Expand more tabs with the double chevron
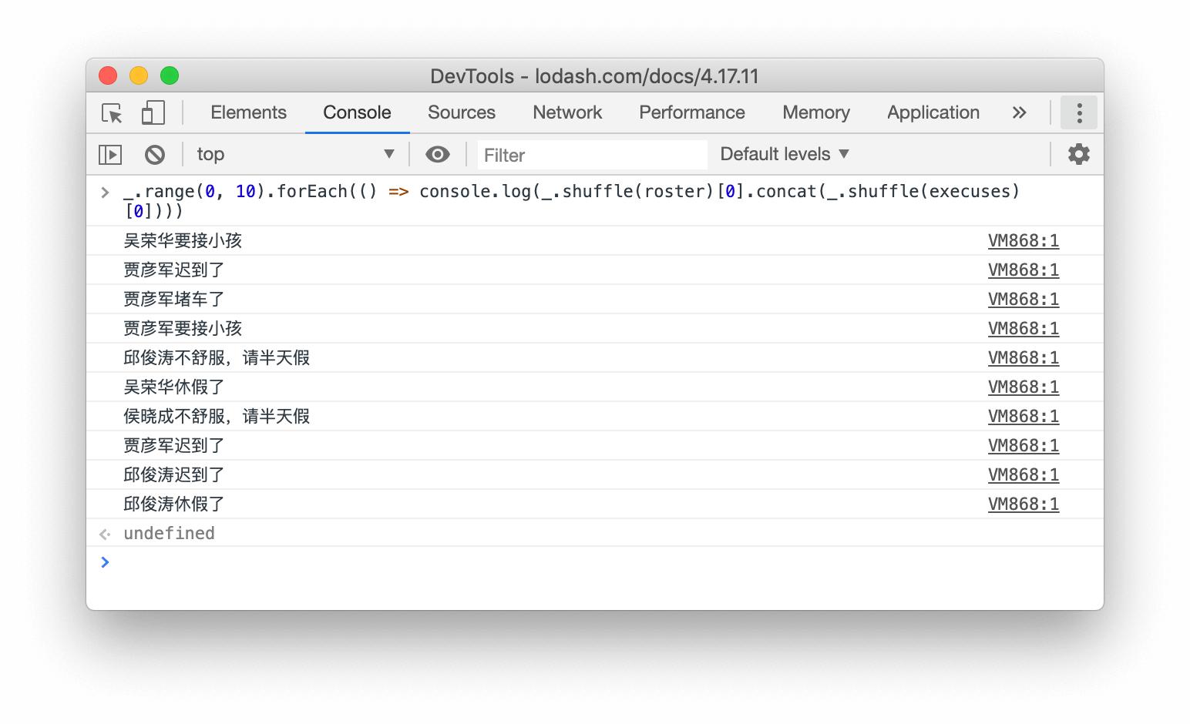Screen dimensions: 1190x724 1020,112
